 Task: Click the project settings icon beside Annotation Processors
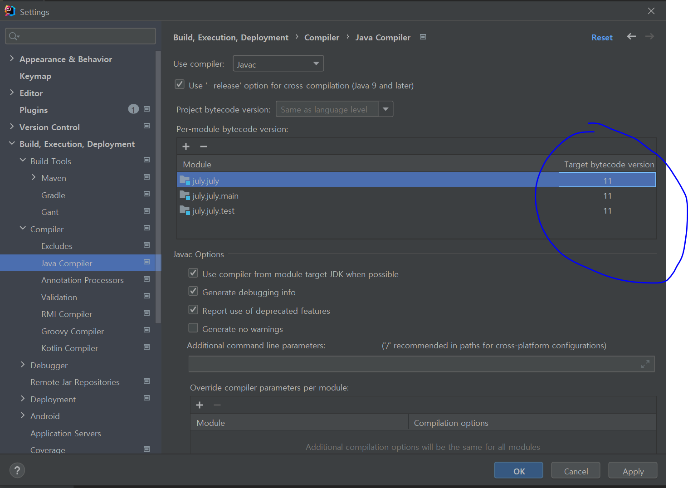click(146, 279)
